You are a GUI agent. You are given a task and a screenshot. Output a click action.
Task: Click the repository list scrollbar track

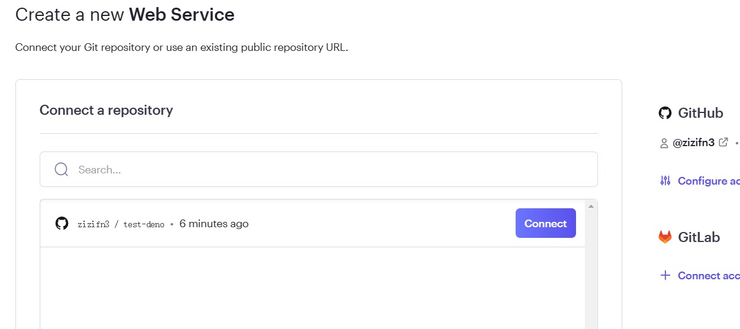coord(590,278)
